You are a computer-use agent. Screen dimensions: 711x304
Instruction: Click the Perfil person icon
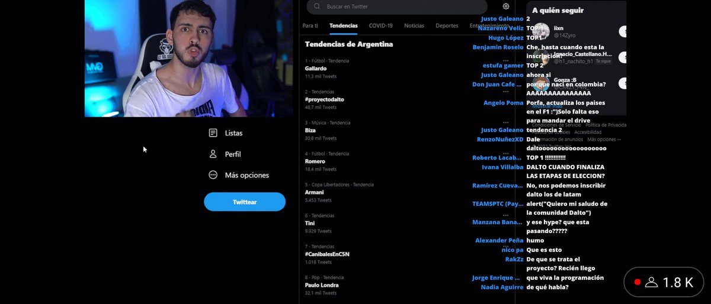pos(213,154)
